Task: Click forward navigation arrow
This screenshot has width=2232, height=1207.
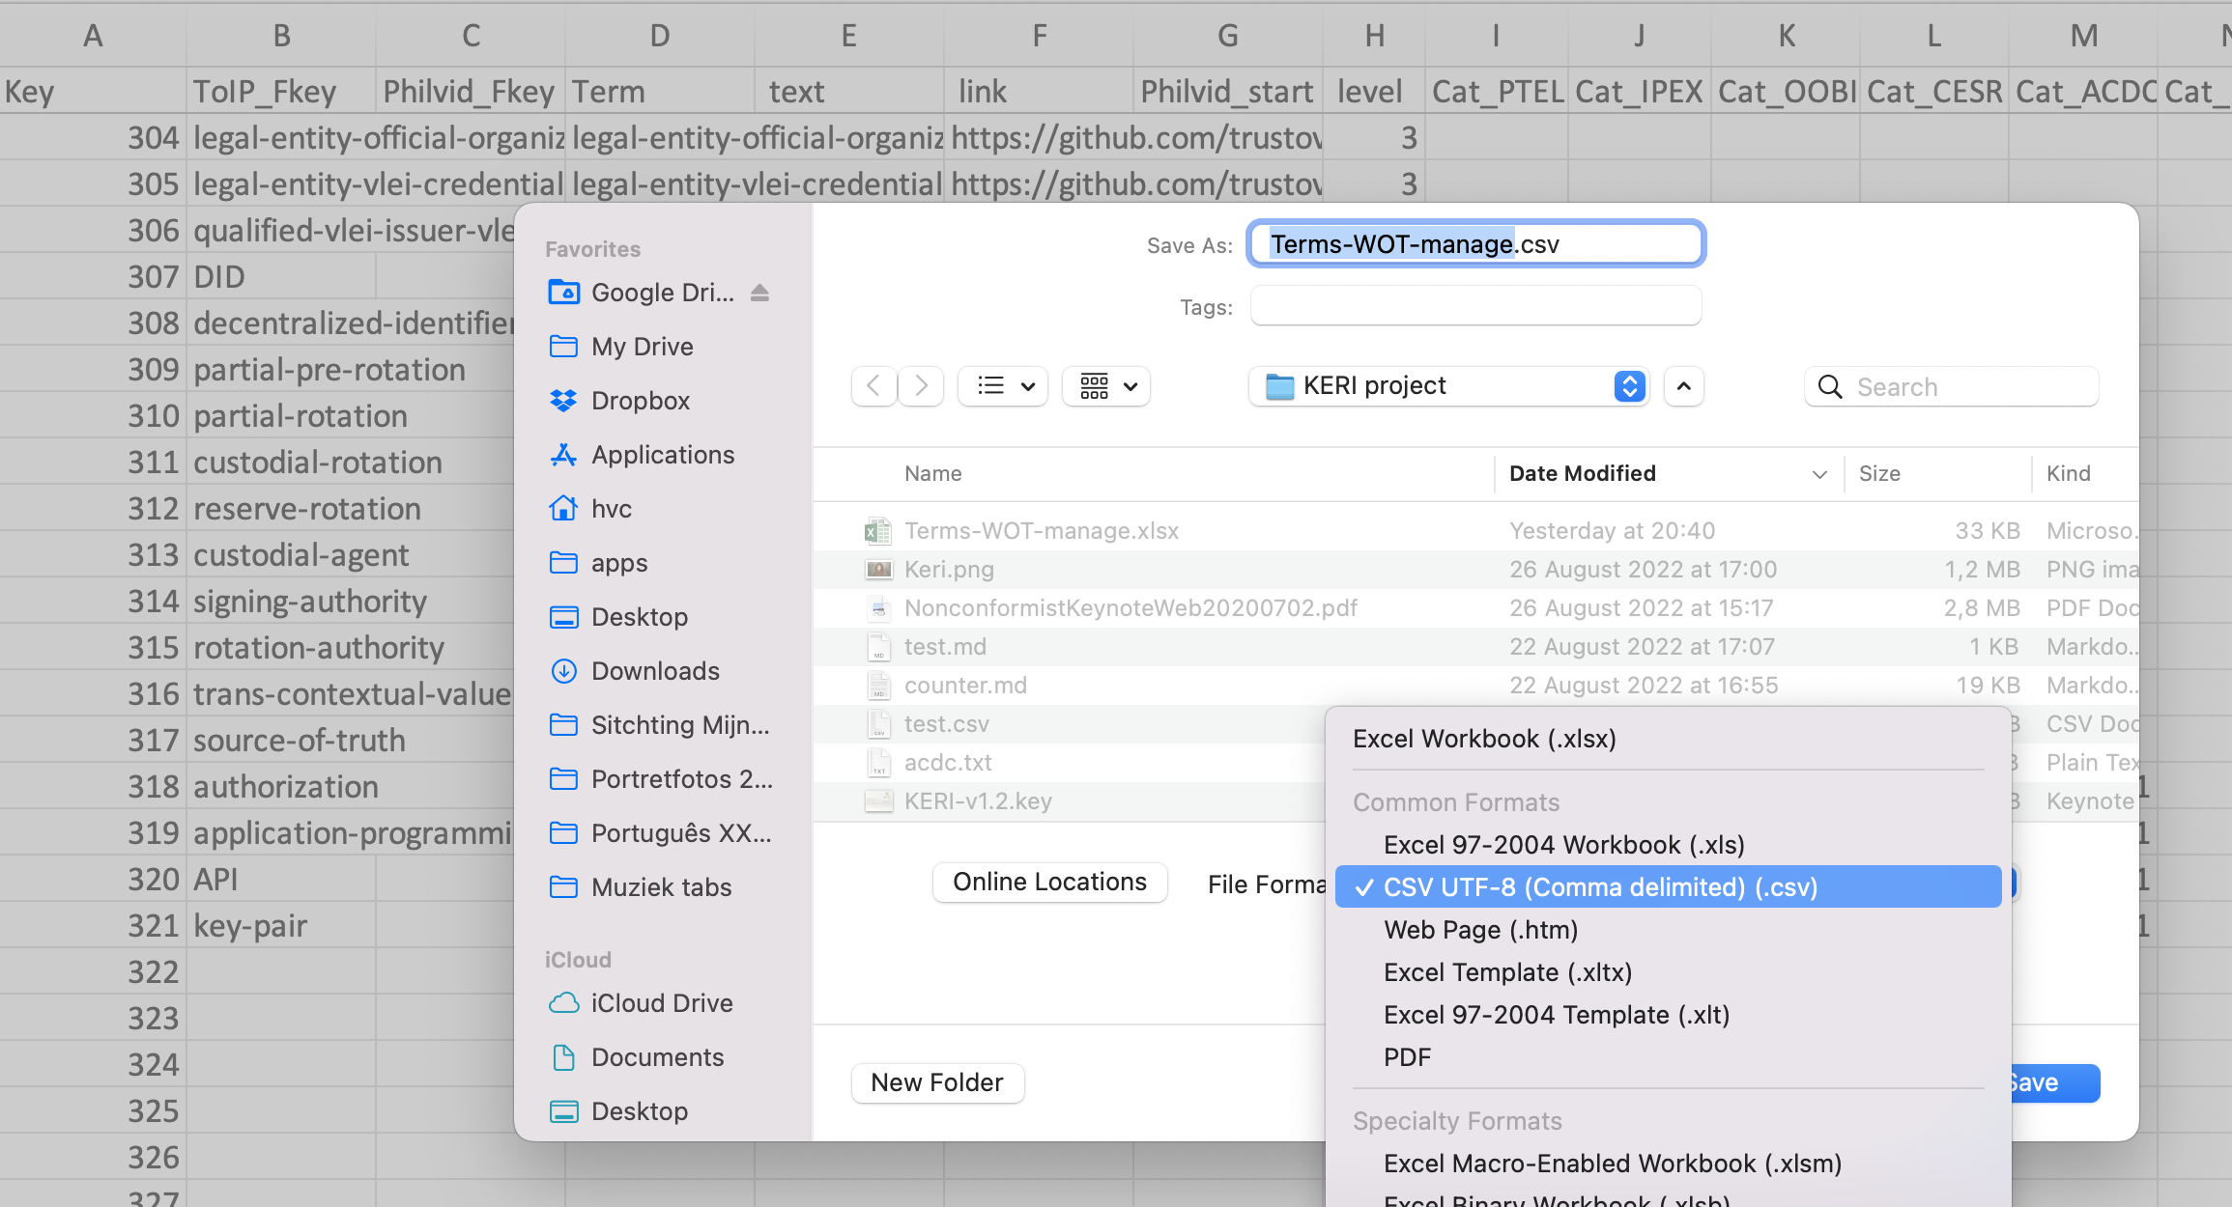Action: pos(921,386)
